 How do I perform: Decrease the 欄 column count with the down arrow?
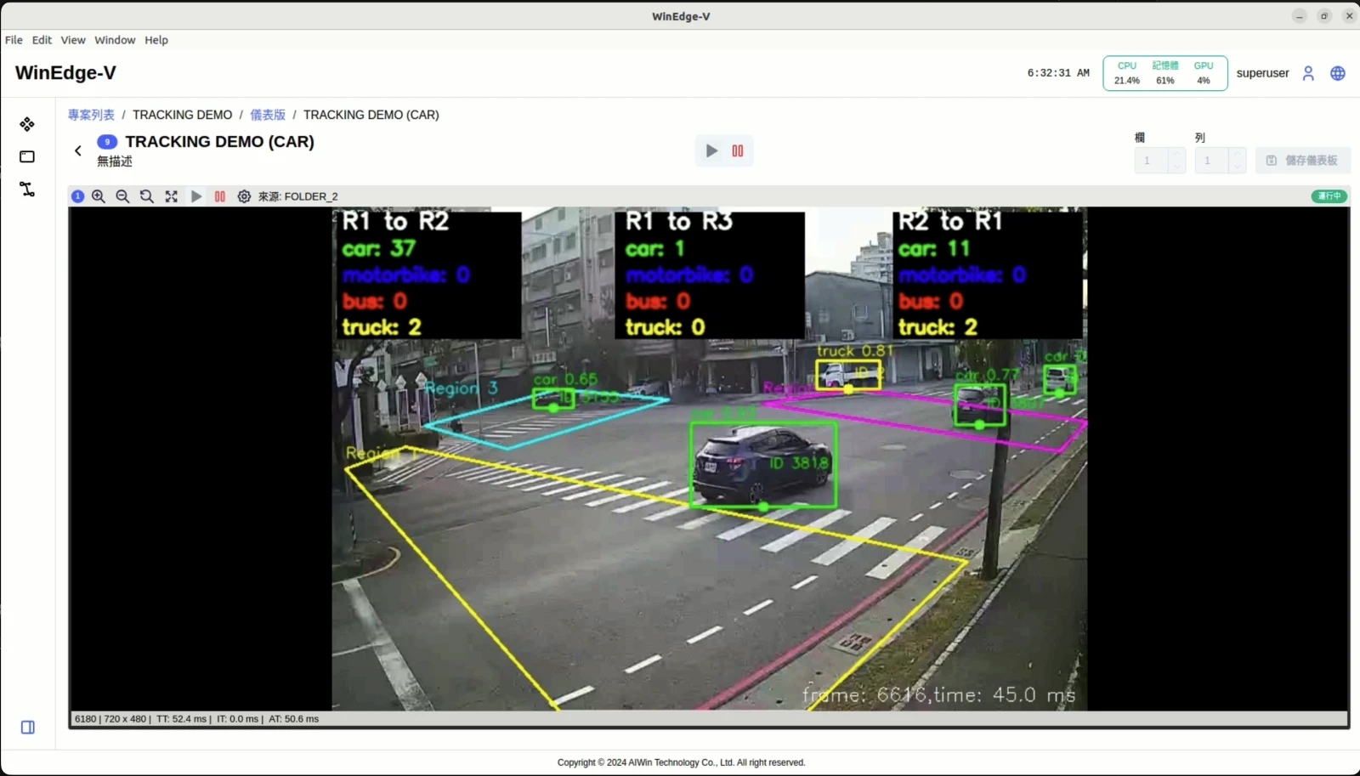(1177, 167)
